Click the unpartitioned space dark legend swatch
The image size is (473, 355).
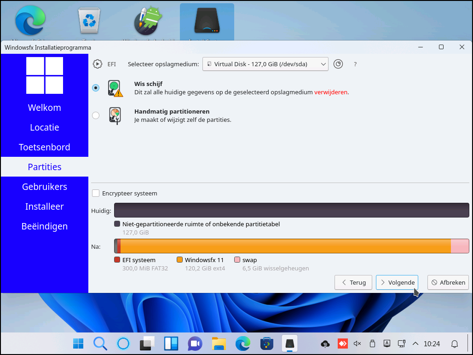tap(117, 224)
